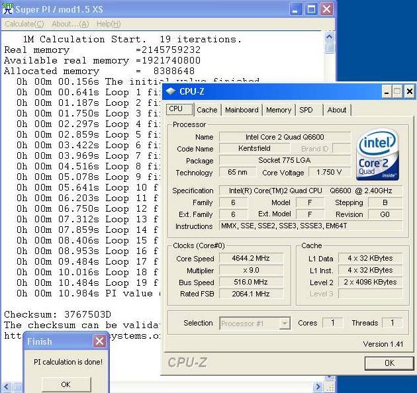Click 'Version 1.41' text in CPU-Z
This screenshot has width=417, height=393.
tap(383, 344)
